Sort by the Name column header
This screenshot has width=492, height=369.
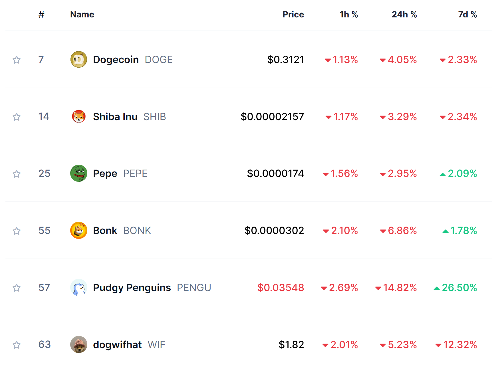[82, 15]
